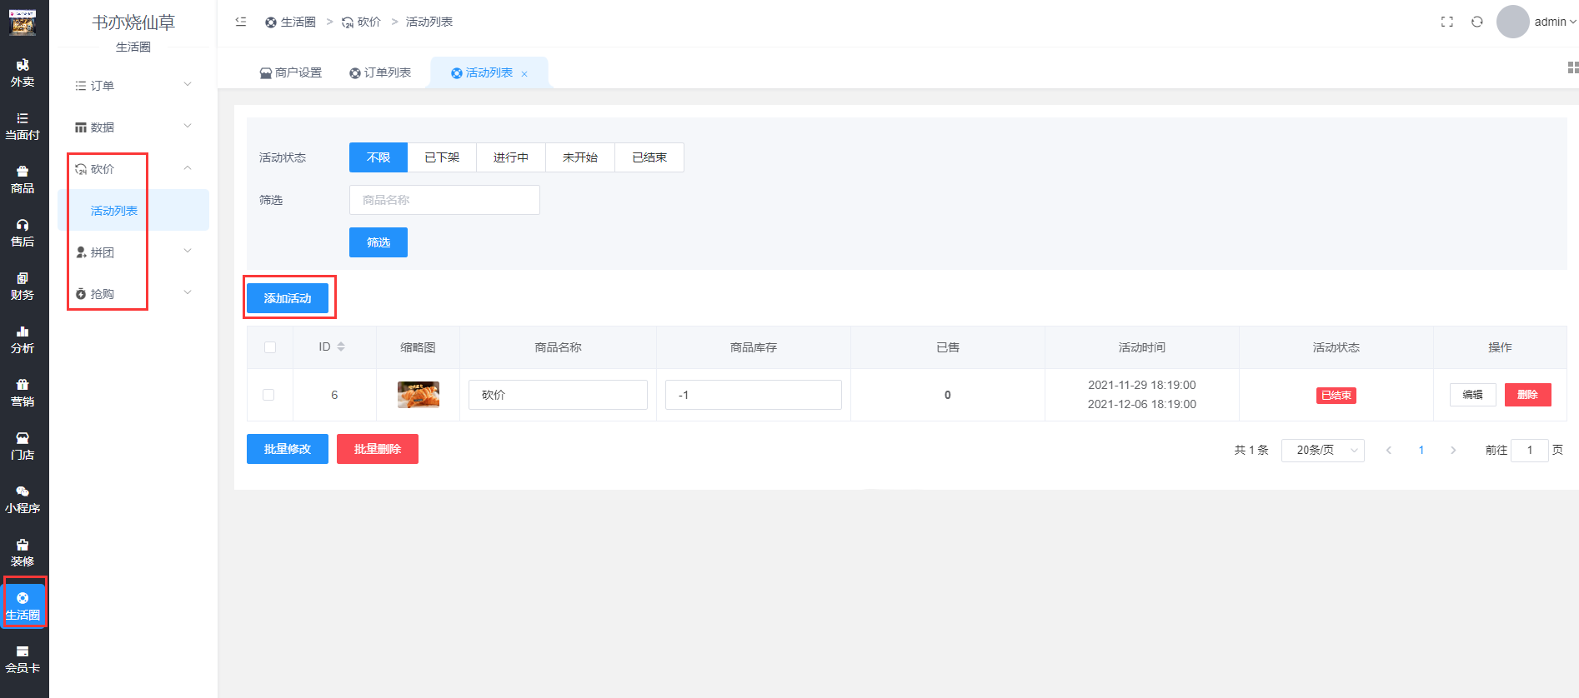Edit the activity with 编辑 button
1579x698 pixels.
pyautogui.click(x=1473, y=395)
